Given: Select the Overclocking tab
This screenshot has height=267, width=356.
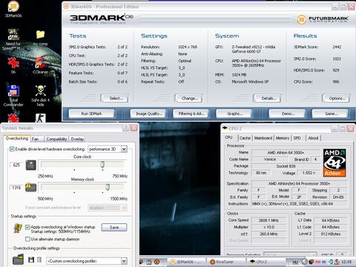Looking at the screenshot, I should 17,139.
